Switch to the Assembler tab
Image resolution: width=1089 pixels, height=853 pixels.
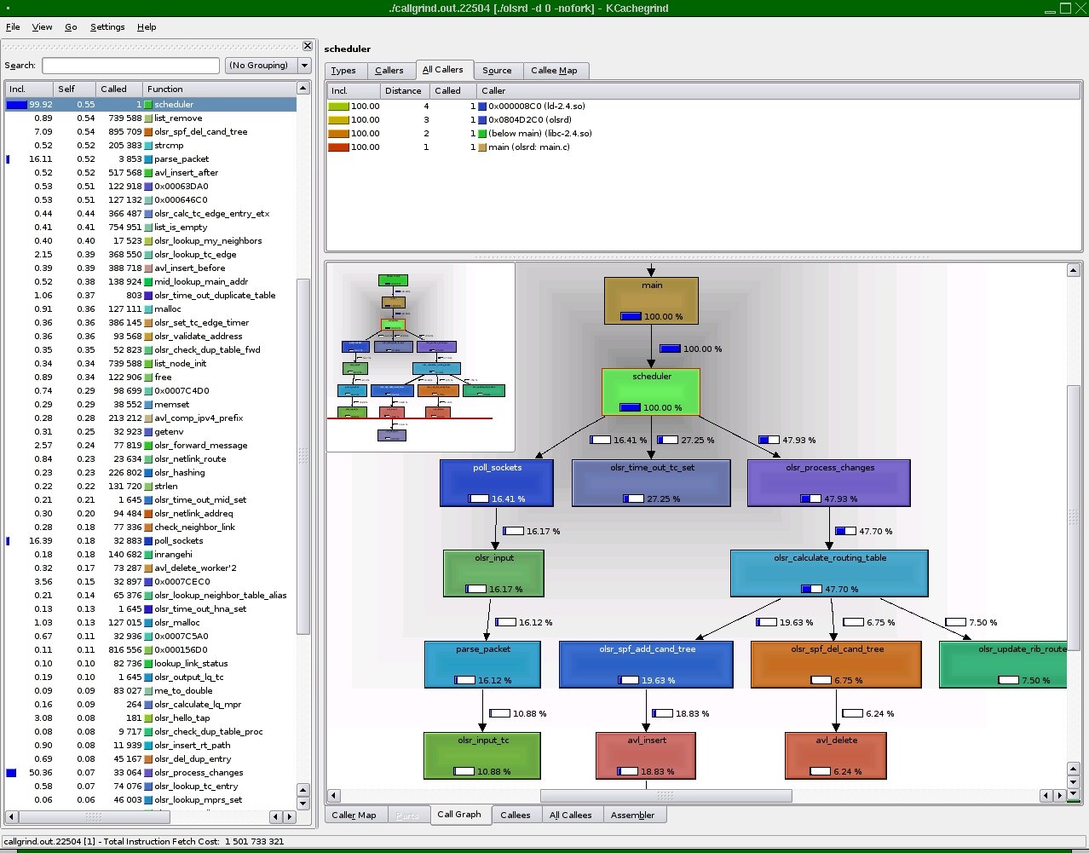[x=632, y=816]
